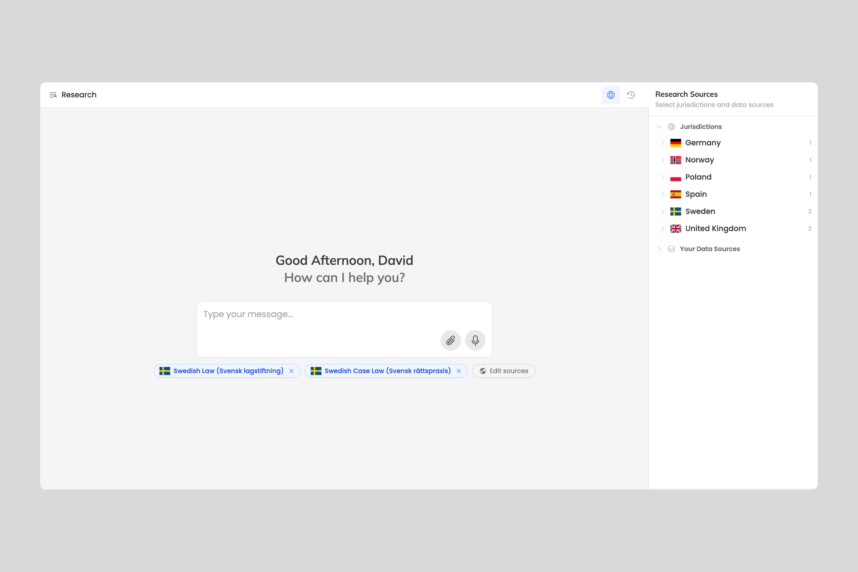Select the United Kingdom jurisdiction row

(x=715, y=229)
